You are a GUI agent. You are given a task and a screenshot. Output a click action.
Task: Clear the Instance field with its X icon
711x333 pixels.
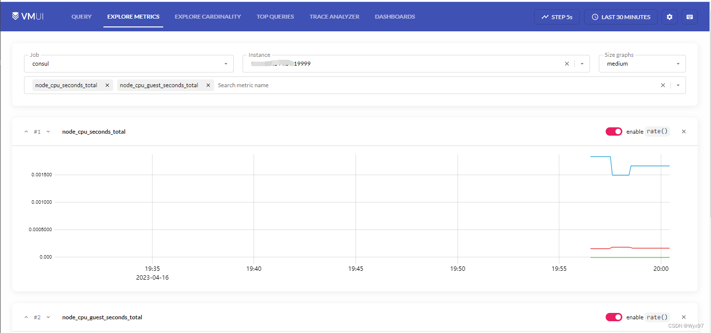[x=566, y=63]
